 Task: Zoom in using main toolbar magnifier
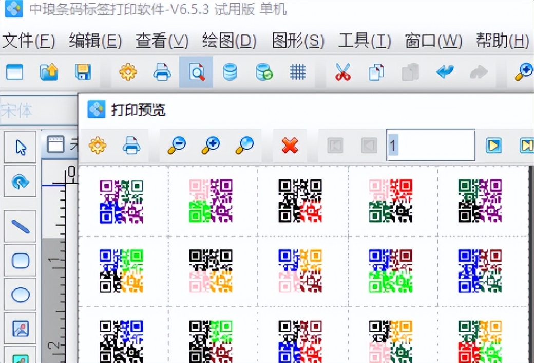pos(523,71)
